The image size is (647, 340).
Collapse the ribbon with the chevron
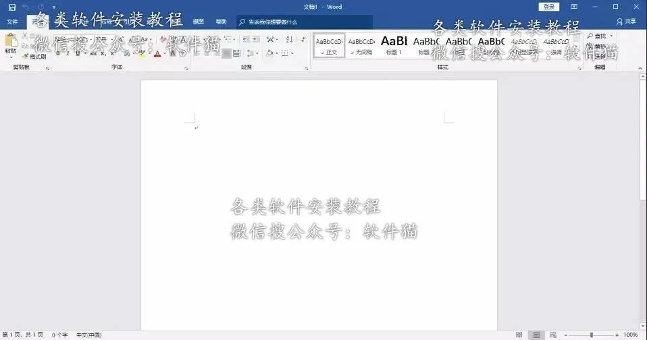pyautogui.click(x=640, y=68)
